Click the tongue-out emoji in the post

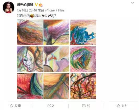(32, 16)
